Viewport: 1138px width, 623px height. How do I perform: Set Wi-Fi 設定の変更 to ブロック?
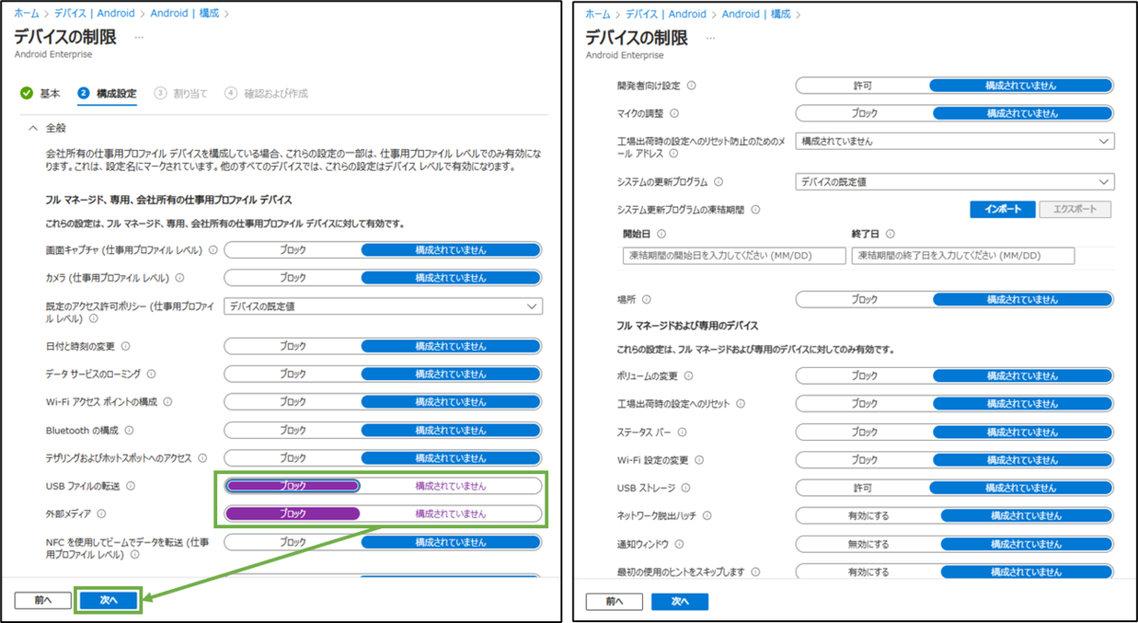point(864,460)
